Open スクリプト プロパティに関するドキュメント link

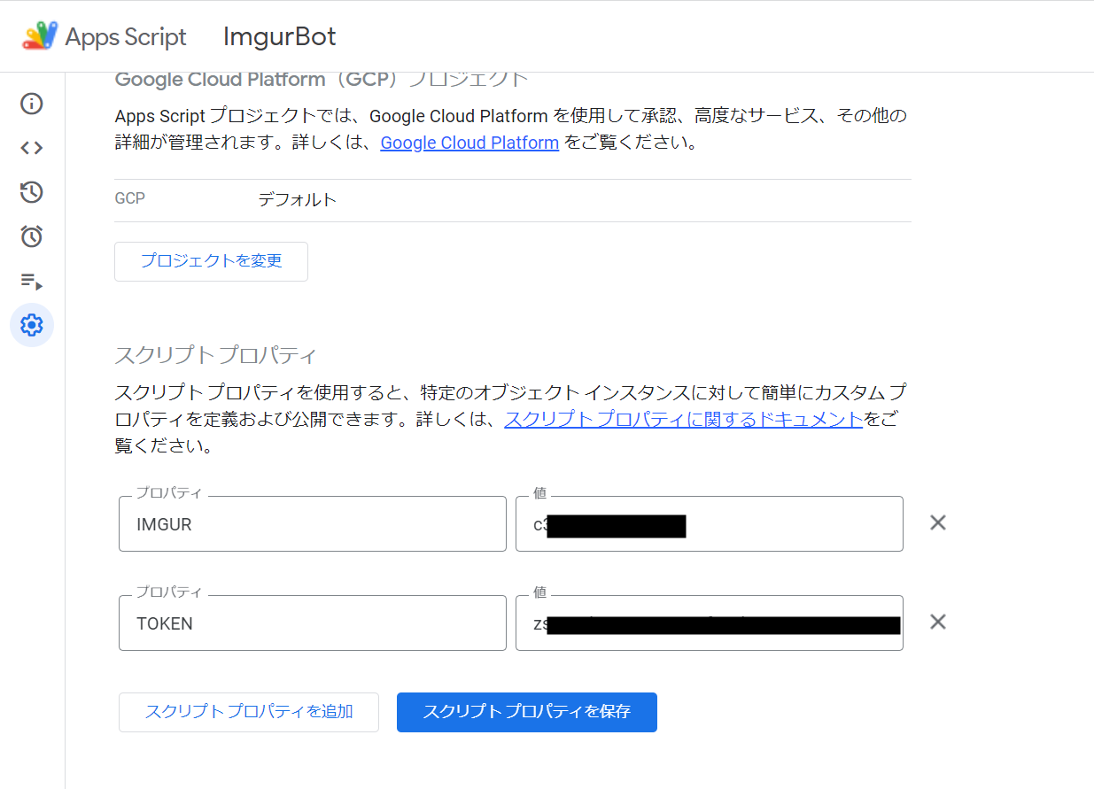tap(684, 419)
